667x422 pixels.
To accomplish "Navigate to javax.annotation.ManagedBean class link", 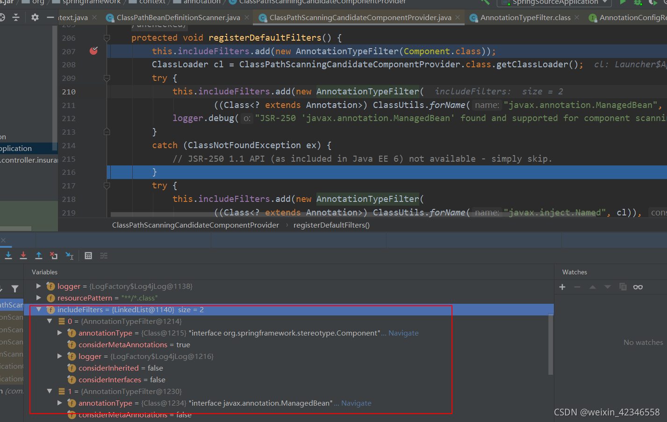I will (356, 403).
